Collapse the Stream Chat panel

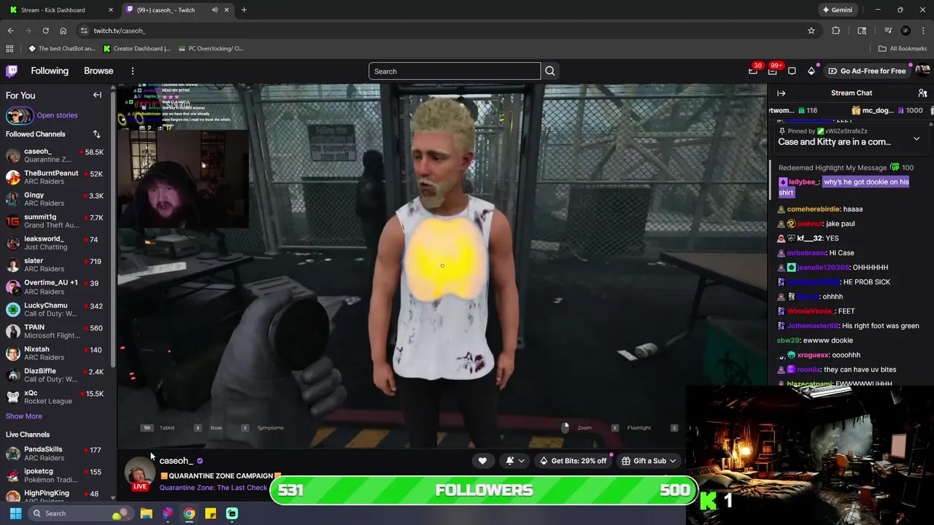point(781,93)
